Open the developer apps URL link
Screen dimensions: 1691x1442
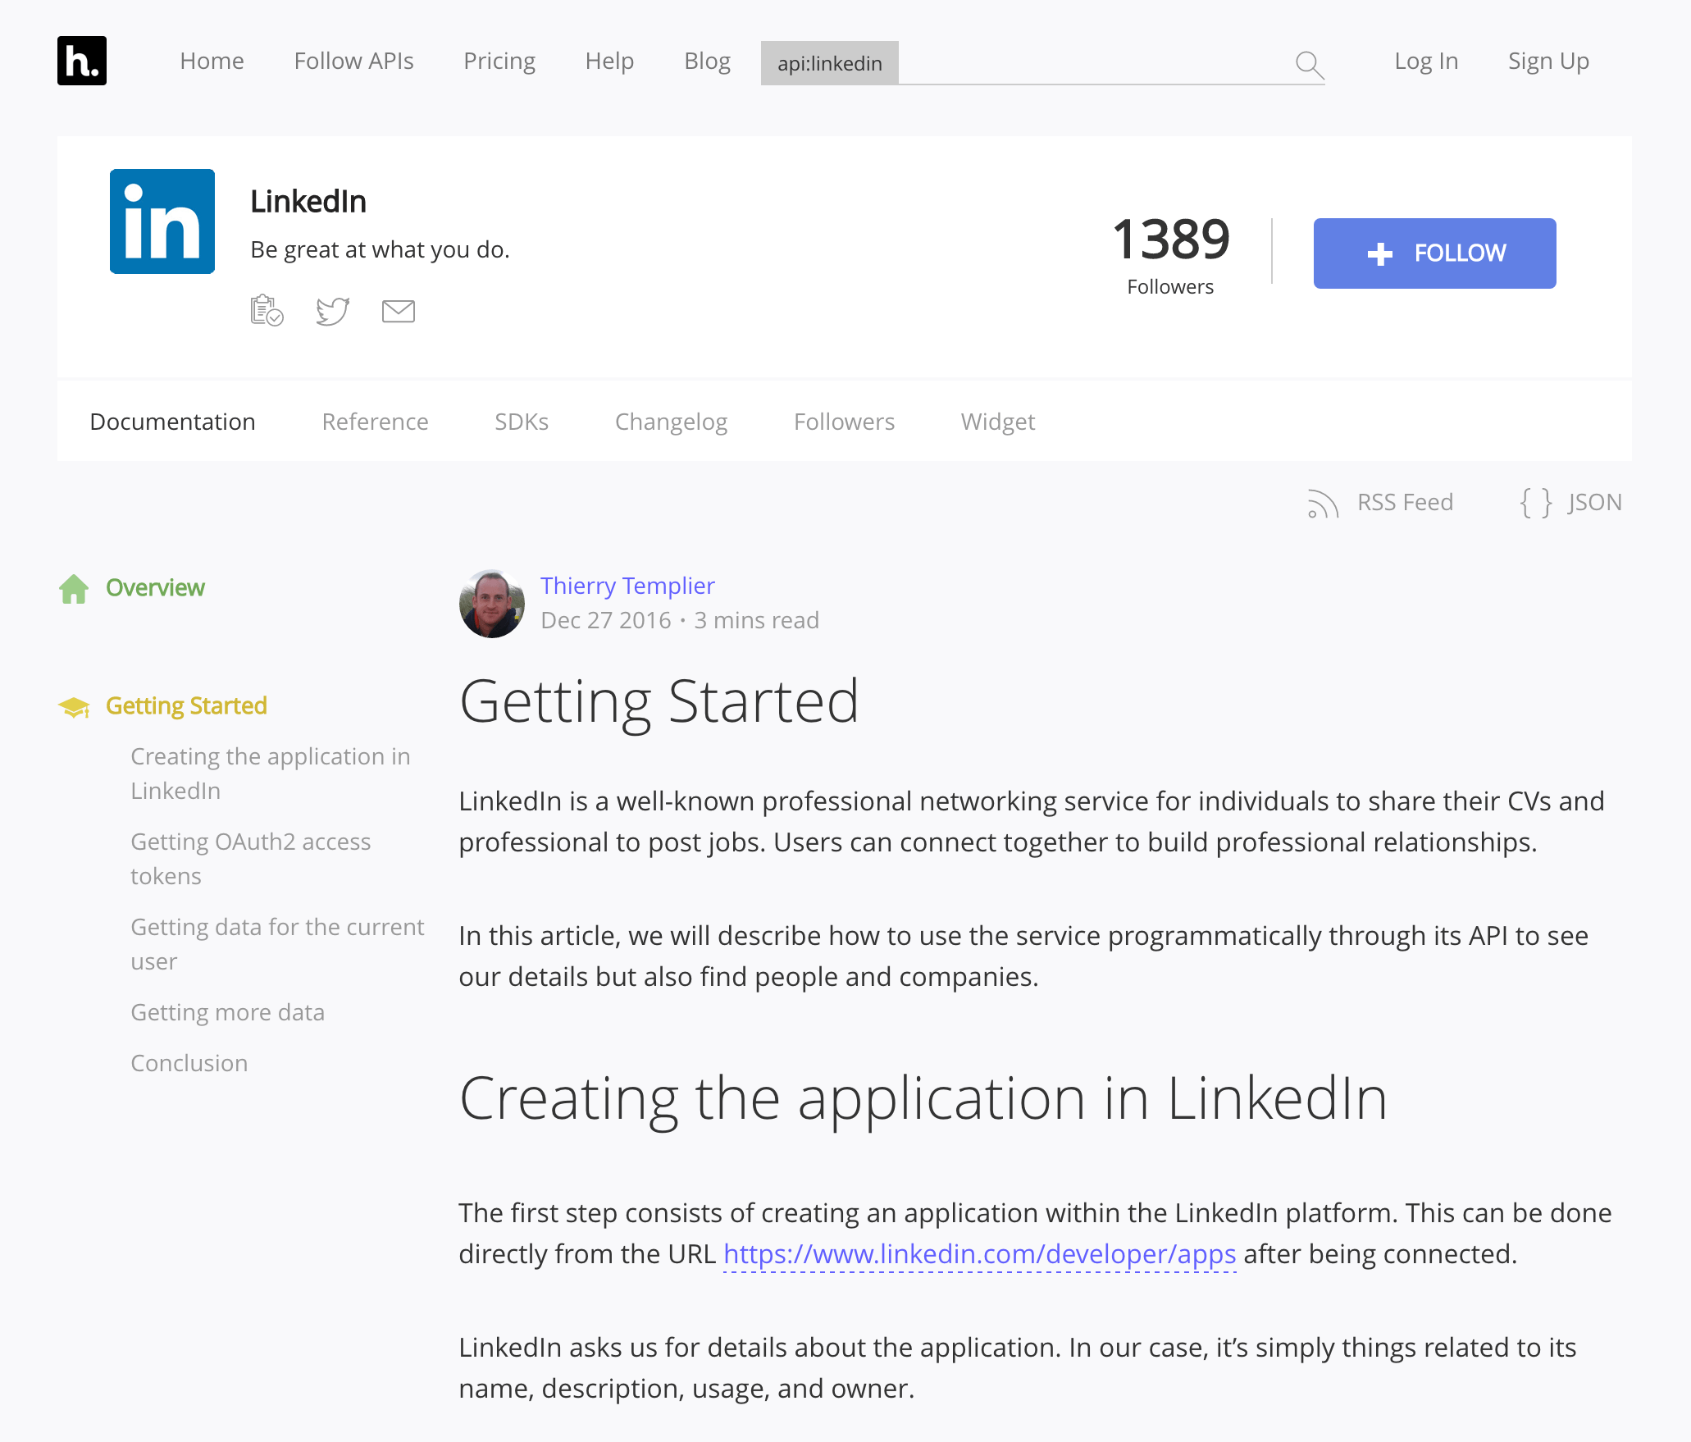[x=980, y=1253]
